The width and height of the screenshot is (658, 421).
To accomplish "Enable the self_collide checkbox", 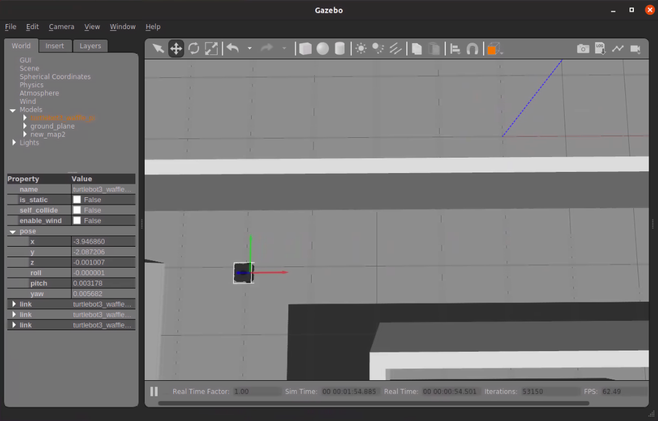I will (77, 210).
